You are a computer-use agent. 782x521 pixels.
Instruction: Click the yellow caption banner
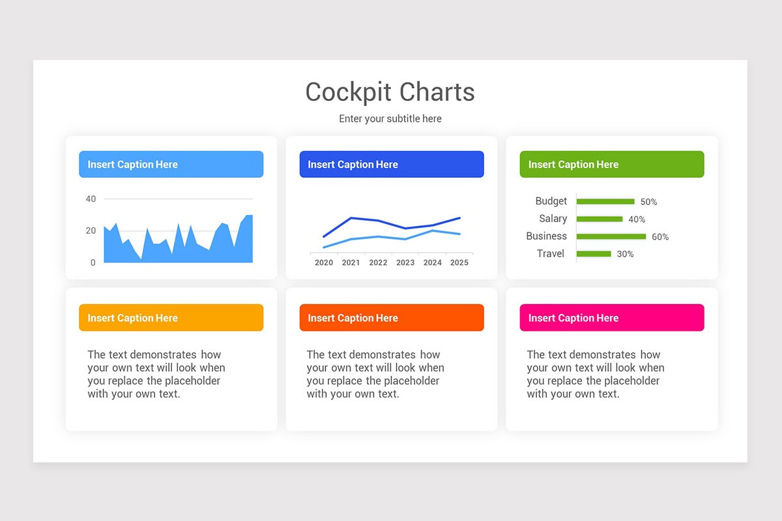tap(171, 317)
